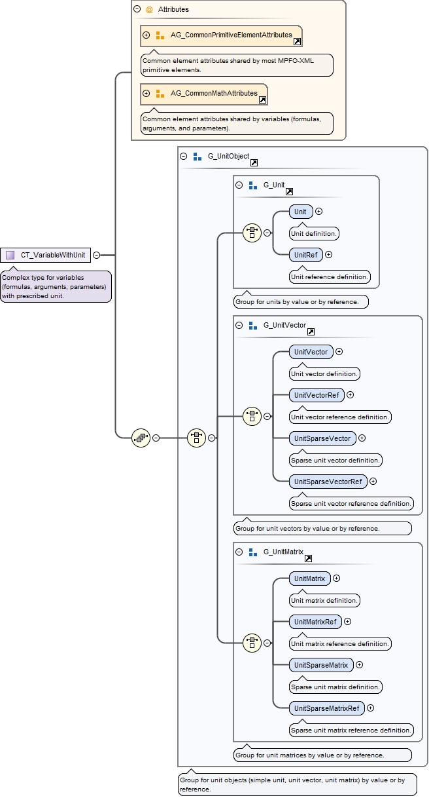
Task: Click the G_UnitVector choice compositor icon
Action: [252, 416]
